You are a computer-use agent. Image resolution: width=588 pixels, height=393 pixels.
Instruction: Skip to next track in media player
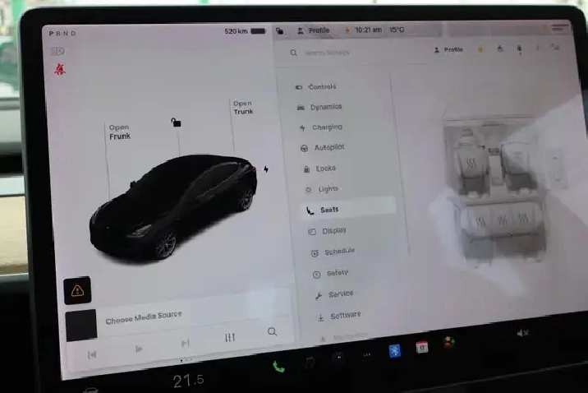coord(185,343)
